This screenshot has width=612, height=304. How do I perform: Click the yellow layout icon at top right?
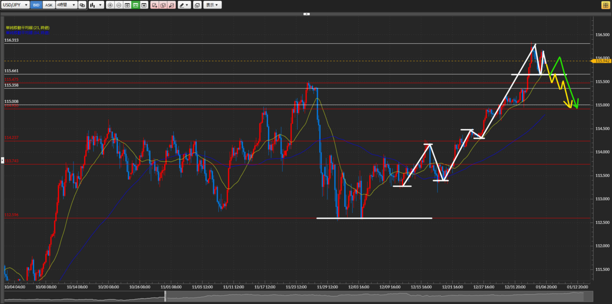tap(605, 5)
